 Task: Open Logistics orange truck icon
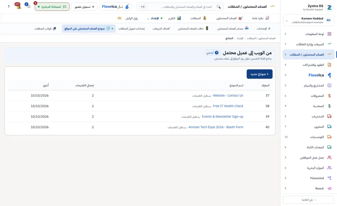coord(329,137)
